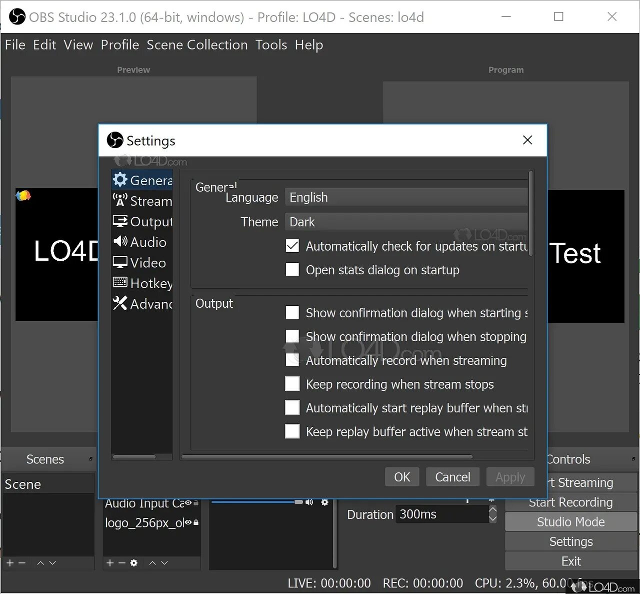Open the Edit menu
Viewport: 640px width, 594px height.
44,45
